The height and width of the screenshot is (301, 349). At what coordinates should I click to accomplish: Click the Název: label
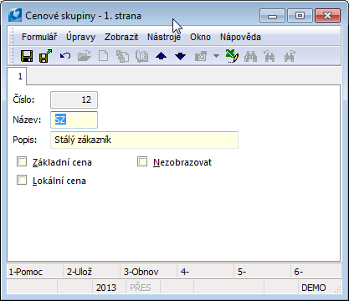(x=27, y=120)
